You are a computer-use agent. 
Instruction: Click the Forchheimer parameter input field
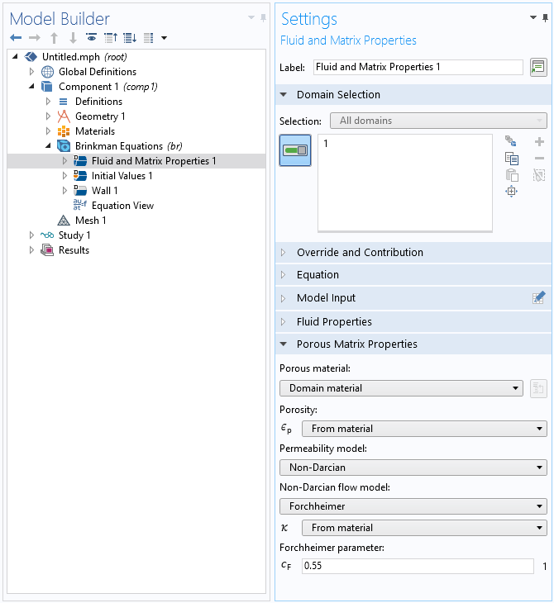[x=417, y=567]
